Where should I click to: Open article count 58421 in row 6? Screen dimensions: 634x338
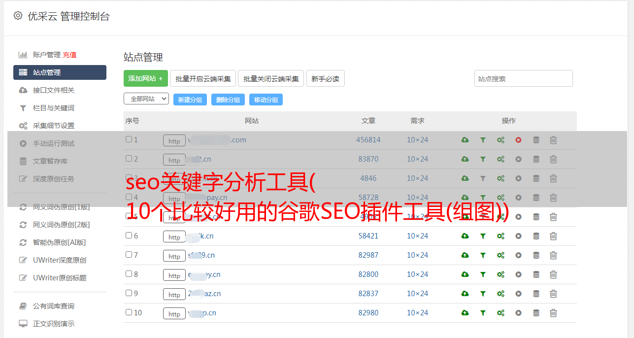click(x=368, y=236)
